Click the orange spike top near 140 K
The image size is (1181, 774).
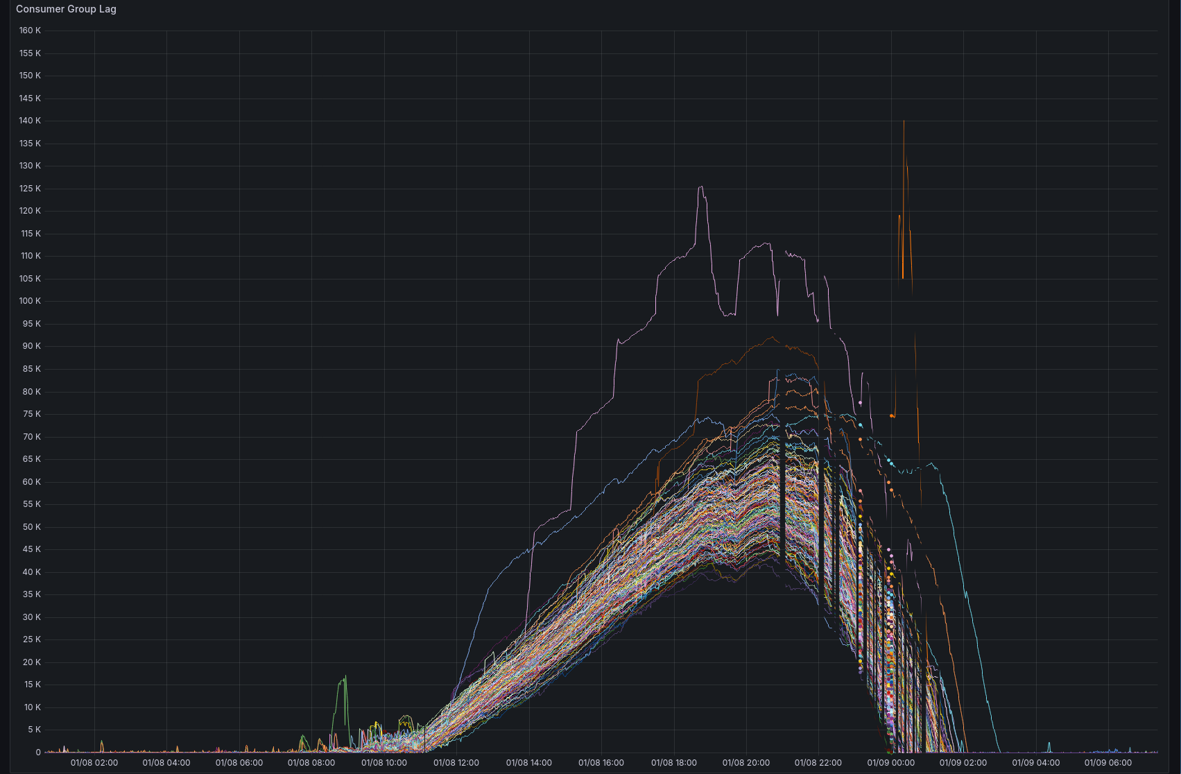click(x=904, y=122)
